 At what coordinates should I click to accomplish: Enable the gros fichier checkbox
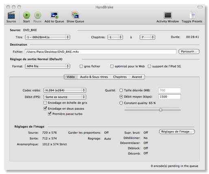coord(81,66)
